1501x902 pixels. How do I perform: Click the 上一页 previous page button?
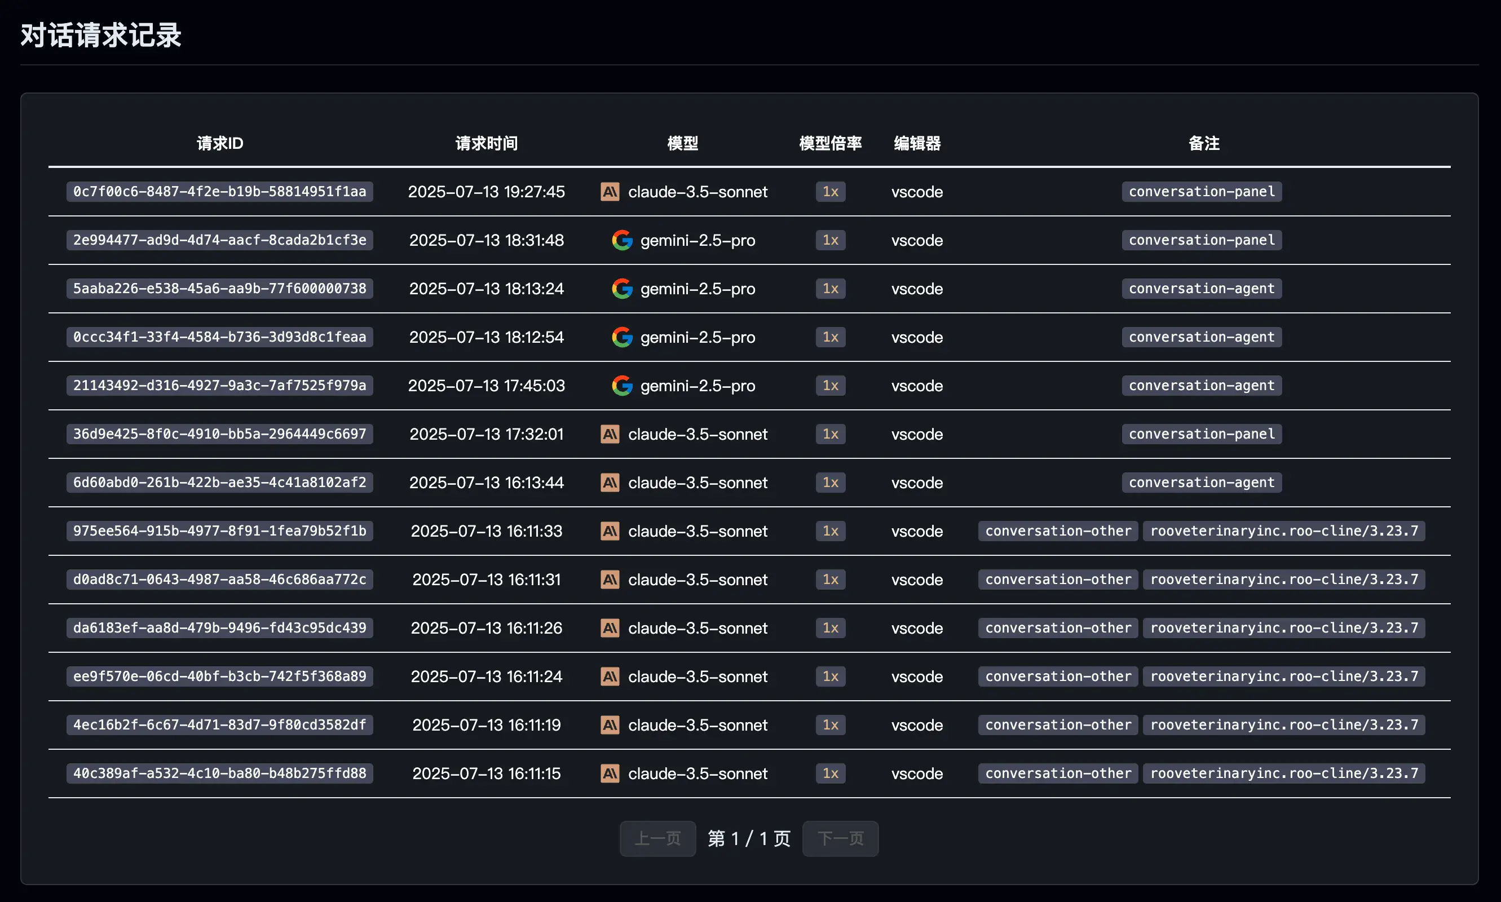(657, 839)
